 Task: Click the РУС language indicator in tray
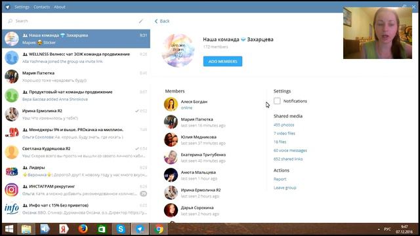coord(387,229)
